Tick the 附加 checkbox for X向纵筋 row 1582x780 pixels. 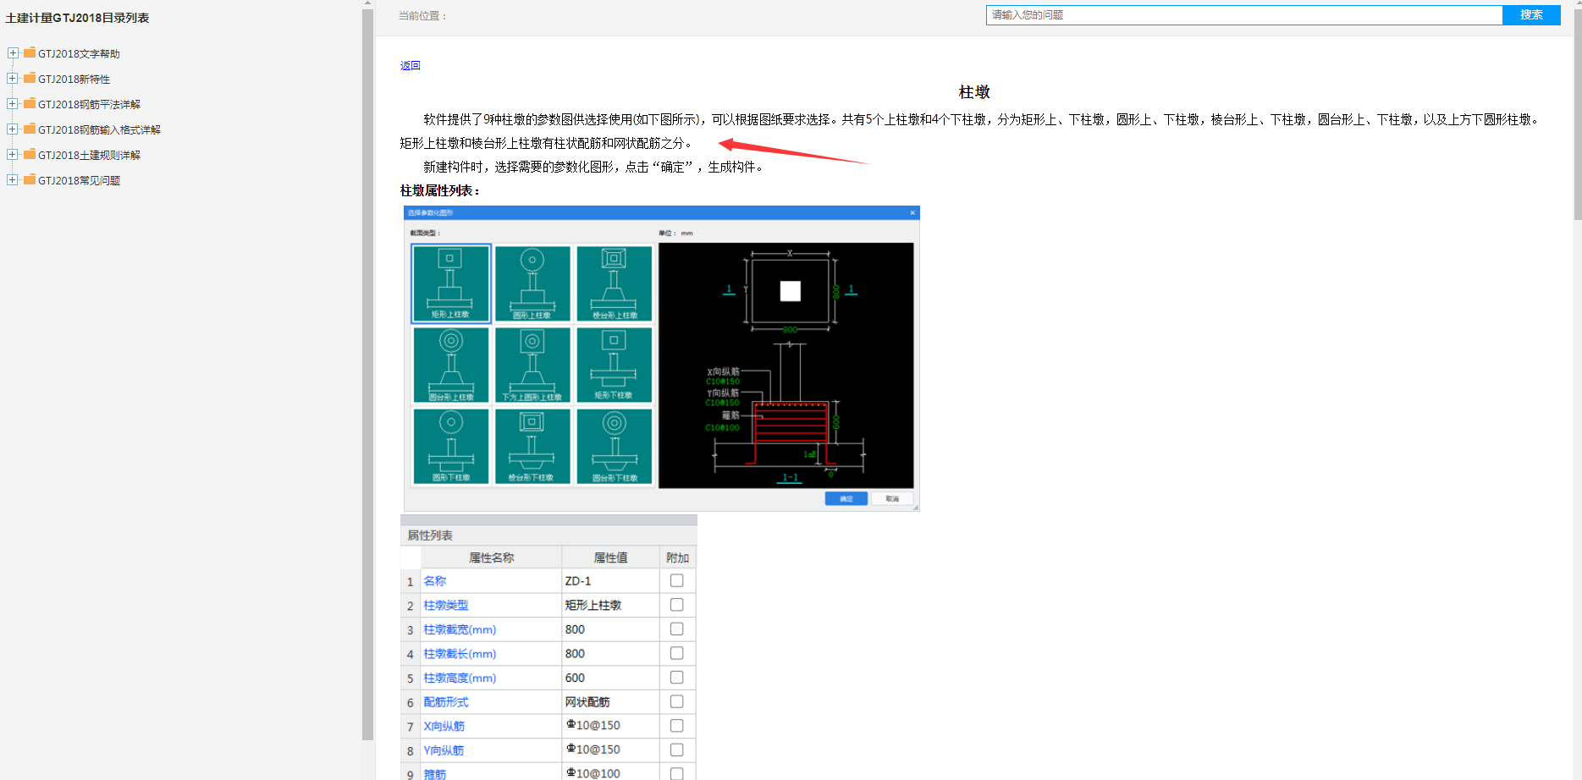coord(676,725)
